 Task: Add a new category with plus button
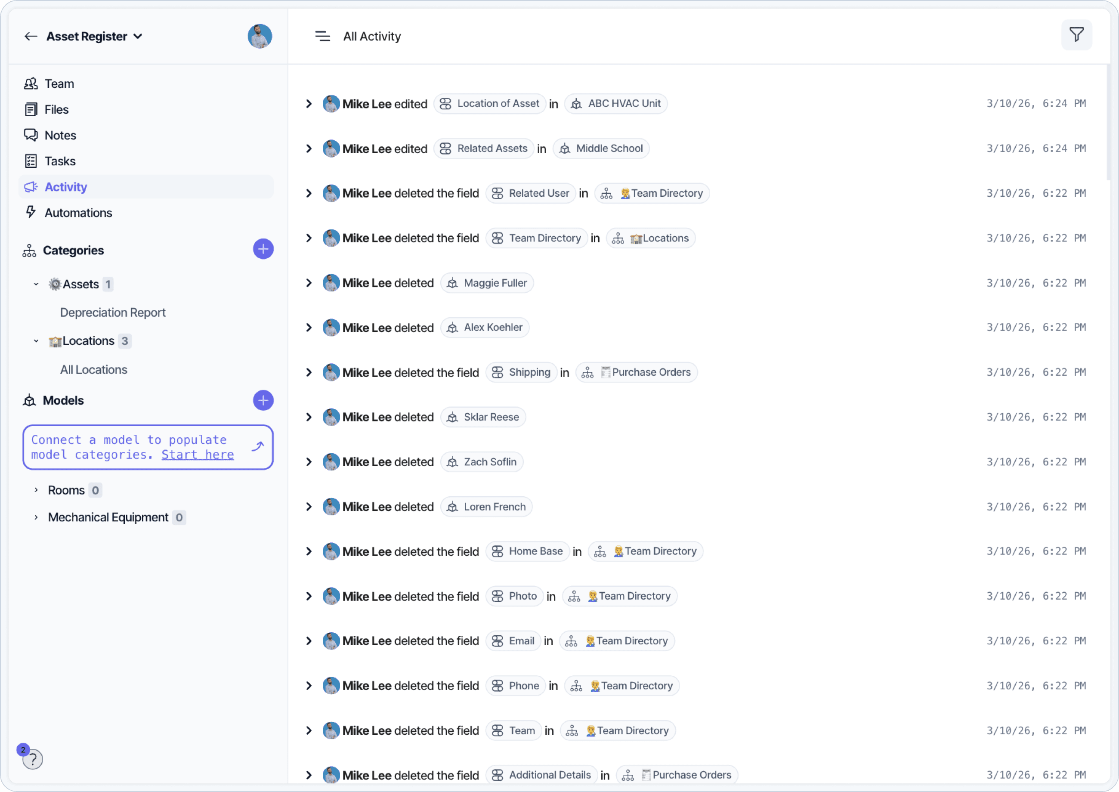tap(263, 249)
